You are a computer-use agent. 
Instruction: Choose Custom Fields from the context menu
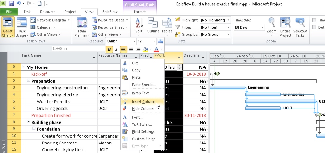(143, 139)
